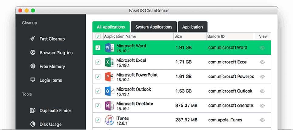Click the 1.91 GB size value
This screenshot has width=293, height=130.
(x=183, y=48)
